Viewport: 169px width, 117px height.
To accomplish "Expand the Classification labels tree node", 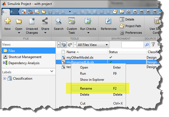I will tap(4, 79).
